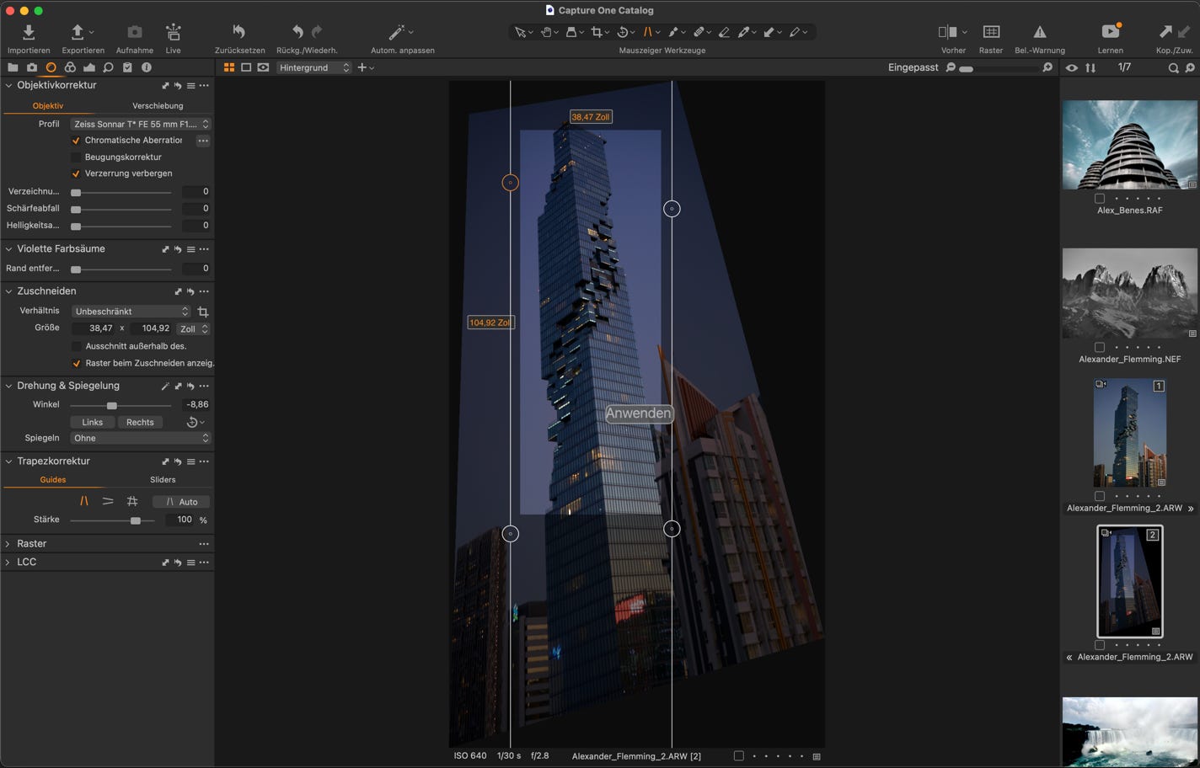The width and height of the screenshot is (1200, 768).
Task: Toggle the Raster grid icon in toolbar
Action: click(991, 33)
